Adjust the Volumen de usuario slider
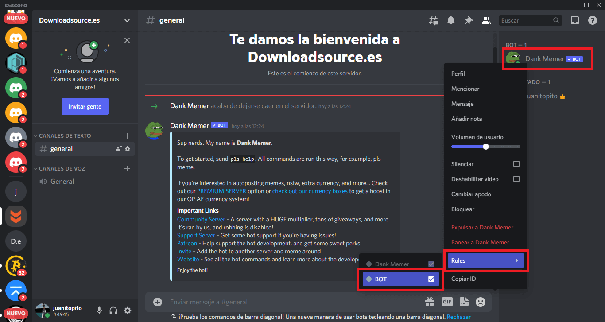This screenshot has height=322, width=605. tap(486, 147)
